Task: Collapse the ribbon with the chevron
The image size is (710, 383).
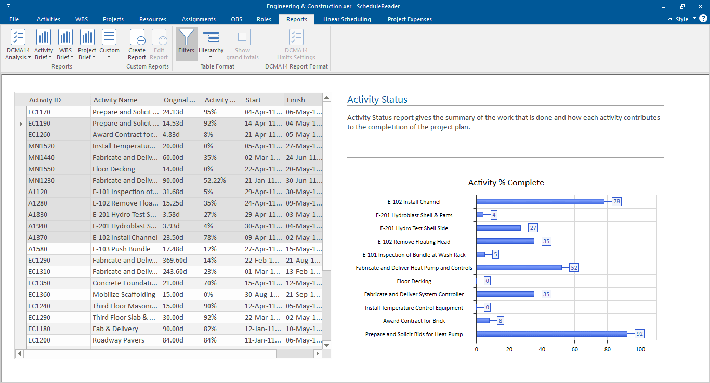Action: [x=669, y=19]
